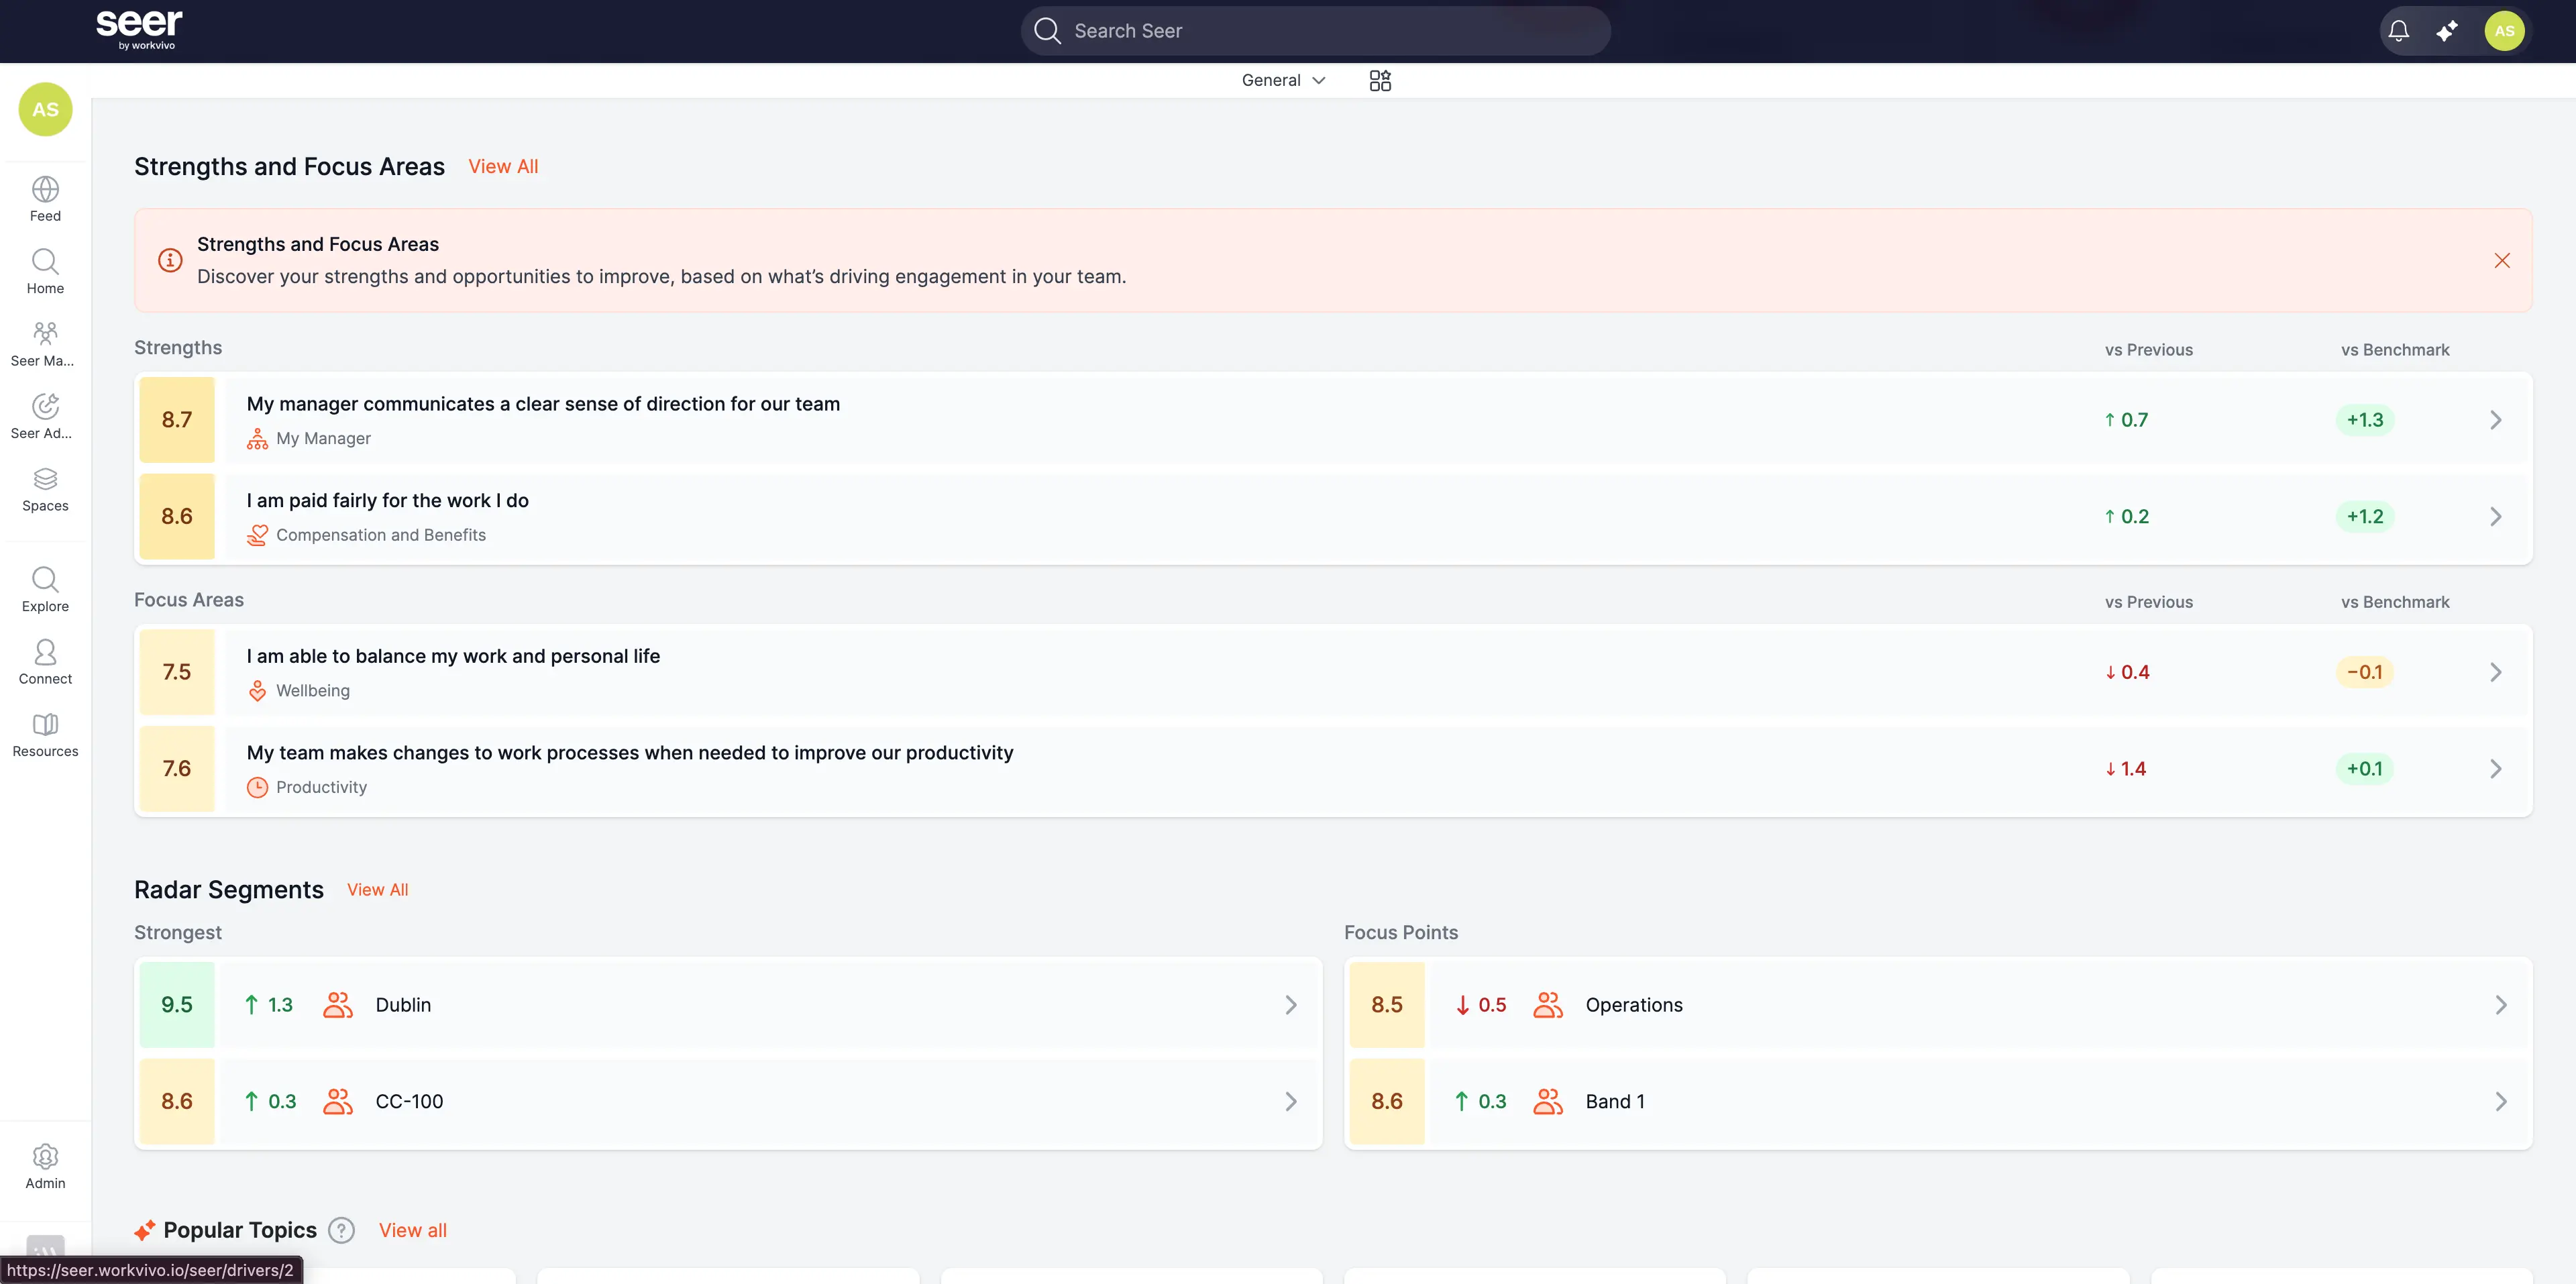Open Band 1 segment via its chevron
Screen dimensions: 2576x1284
(2500, 1101)
